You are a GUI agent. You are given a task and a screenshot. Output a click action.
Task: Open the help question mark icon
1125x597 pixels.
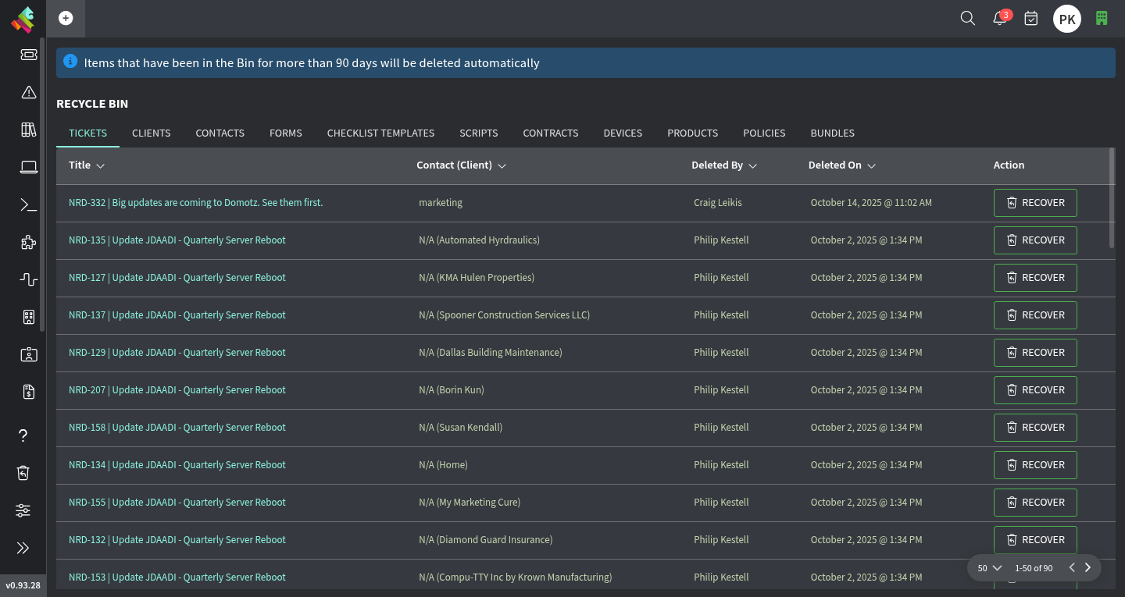click(23, 435)
